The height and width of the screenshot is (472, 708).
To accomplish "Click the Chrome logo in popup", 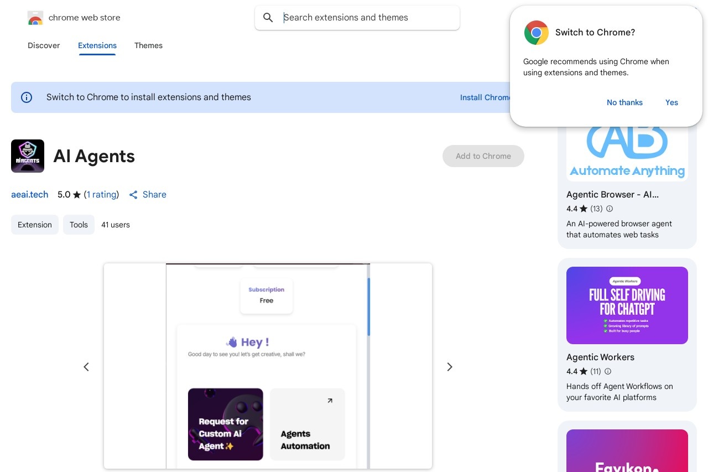I will coord(537,33).
